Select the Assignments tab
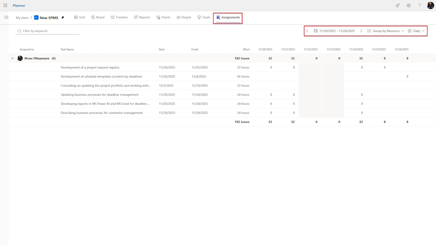The height and width of the screenshot is (245, 436). (x=228, y=17)
